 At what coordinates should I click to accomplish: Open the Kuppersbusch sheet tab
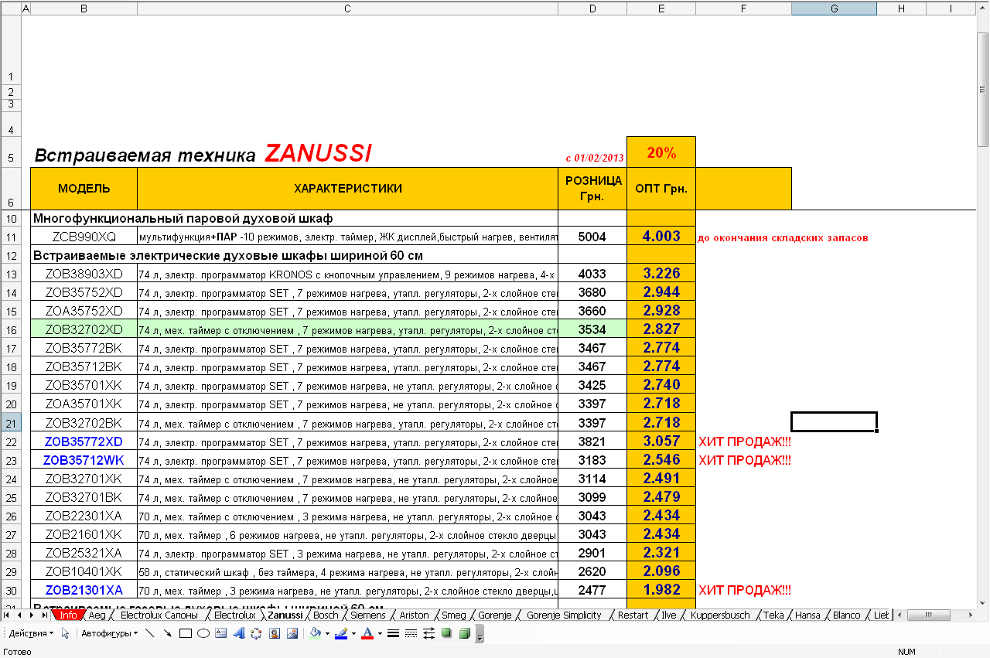pos(720,615)
